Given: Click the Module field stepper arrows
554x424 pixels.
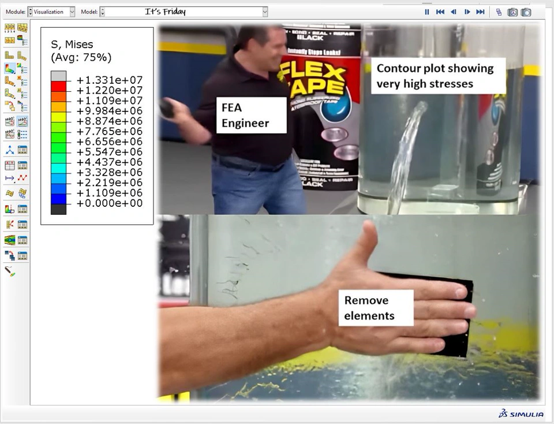Looking at the screenshot, I should click(31, 12).
